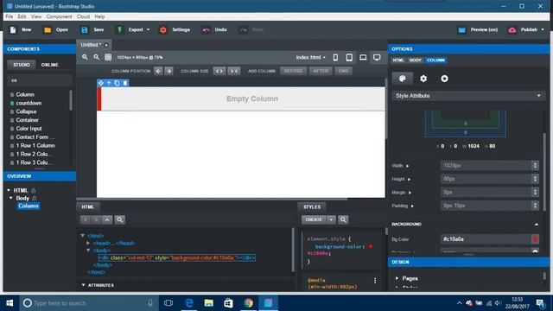Image resolution: width=553 pixels, height=311 pixels.
Task: Move column position left
Action: click(158, 71)
